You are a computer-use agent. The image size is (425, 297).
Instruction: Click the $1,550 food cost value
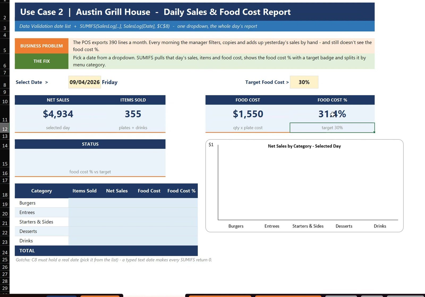click(x=248, y=114)
